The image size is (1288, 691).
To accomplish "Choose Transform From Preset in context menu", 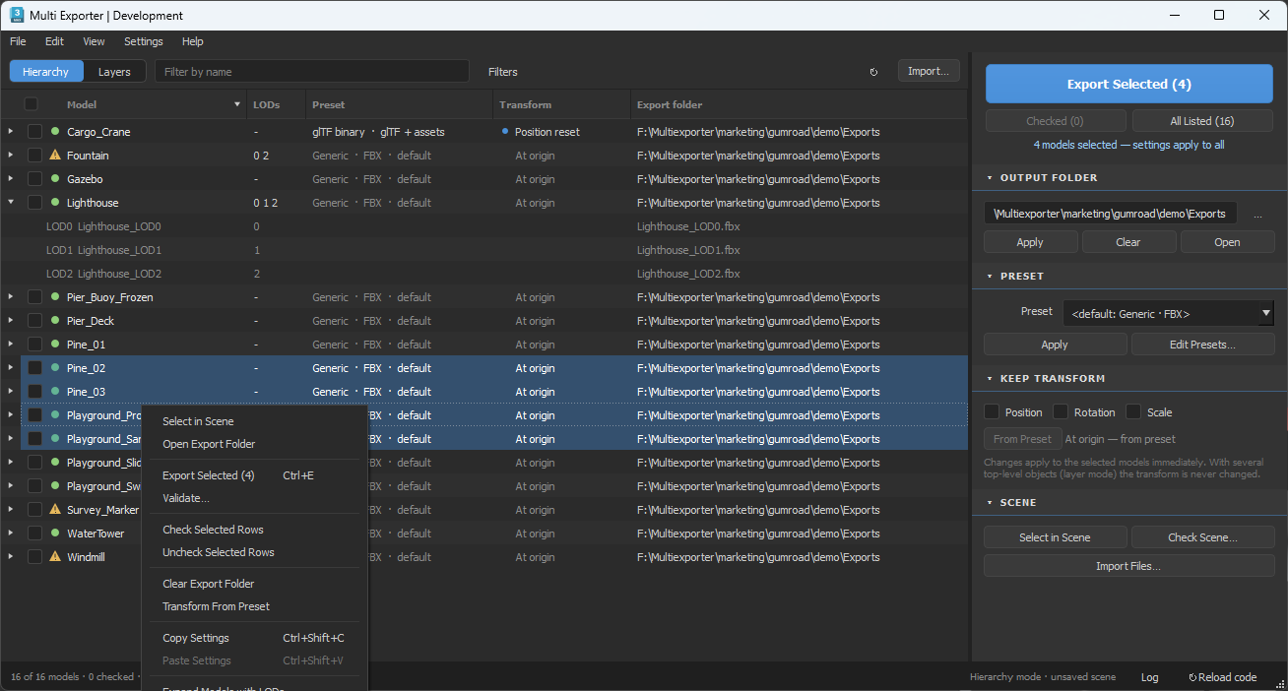I will 254,606.
